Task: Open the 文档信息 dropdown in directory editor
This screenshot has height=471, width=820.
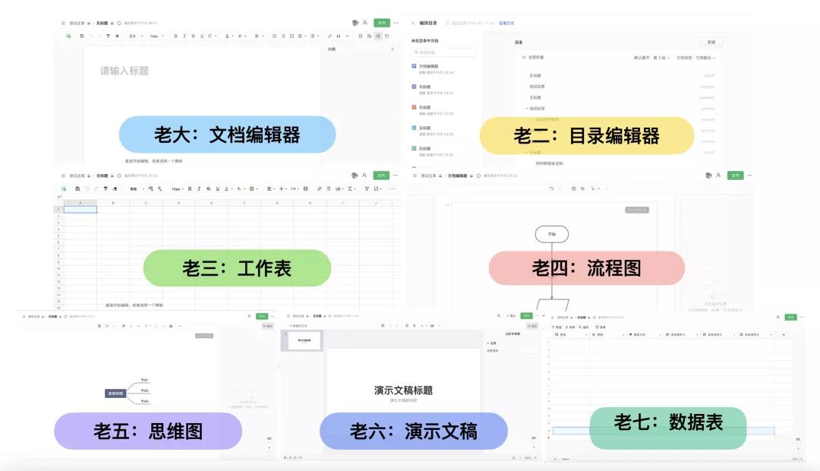Action: click(696, 58)
